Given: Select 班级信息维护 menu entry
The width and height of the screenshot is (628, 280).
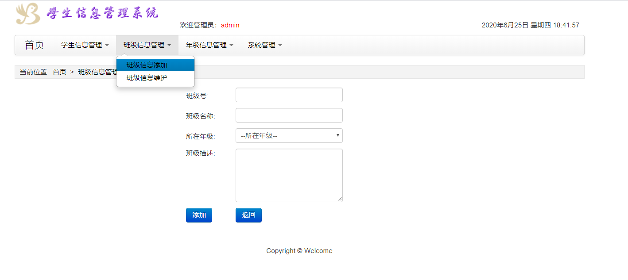Looking at the screenshot, I should pyautogui.click(x=155, y=78).
